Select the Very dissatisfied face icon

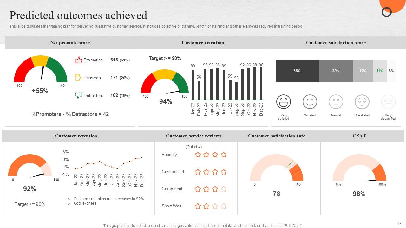(x=388, y=102)
